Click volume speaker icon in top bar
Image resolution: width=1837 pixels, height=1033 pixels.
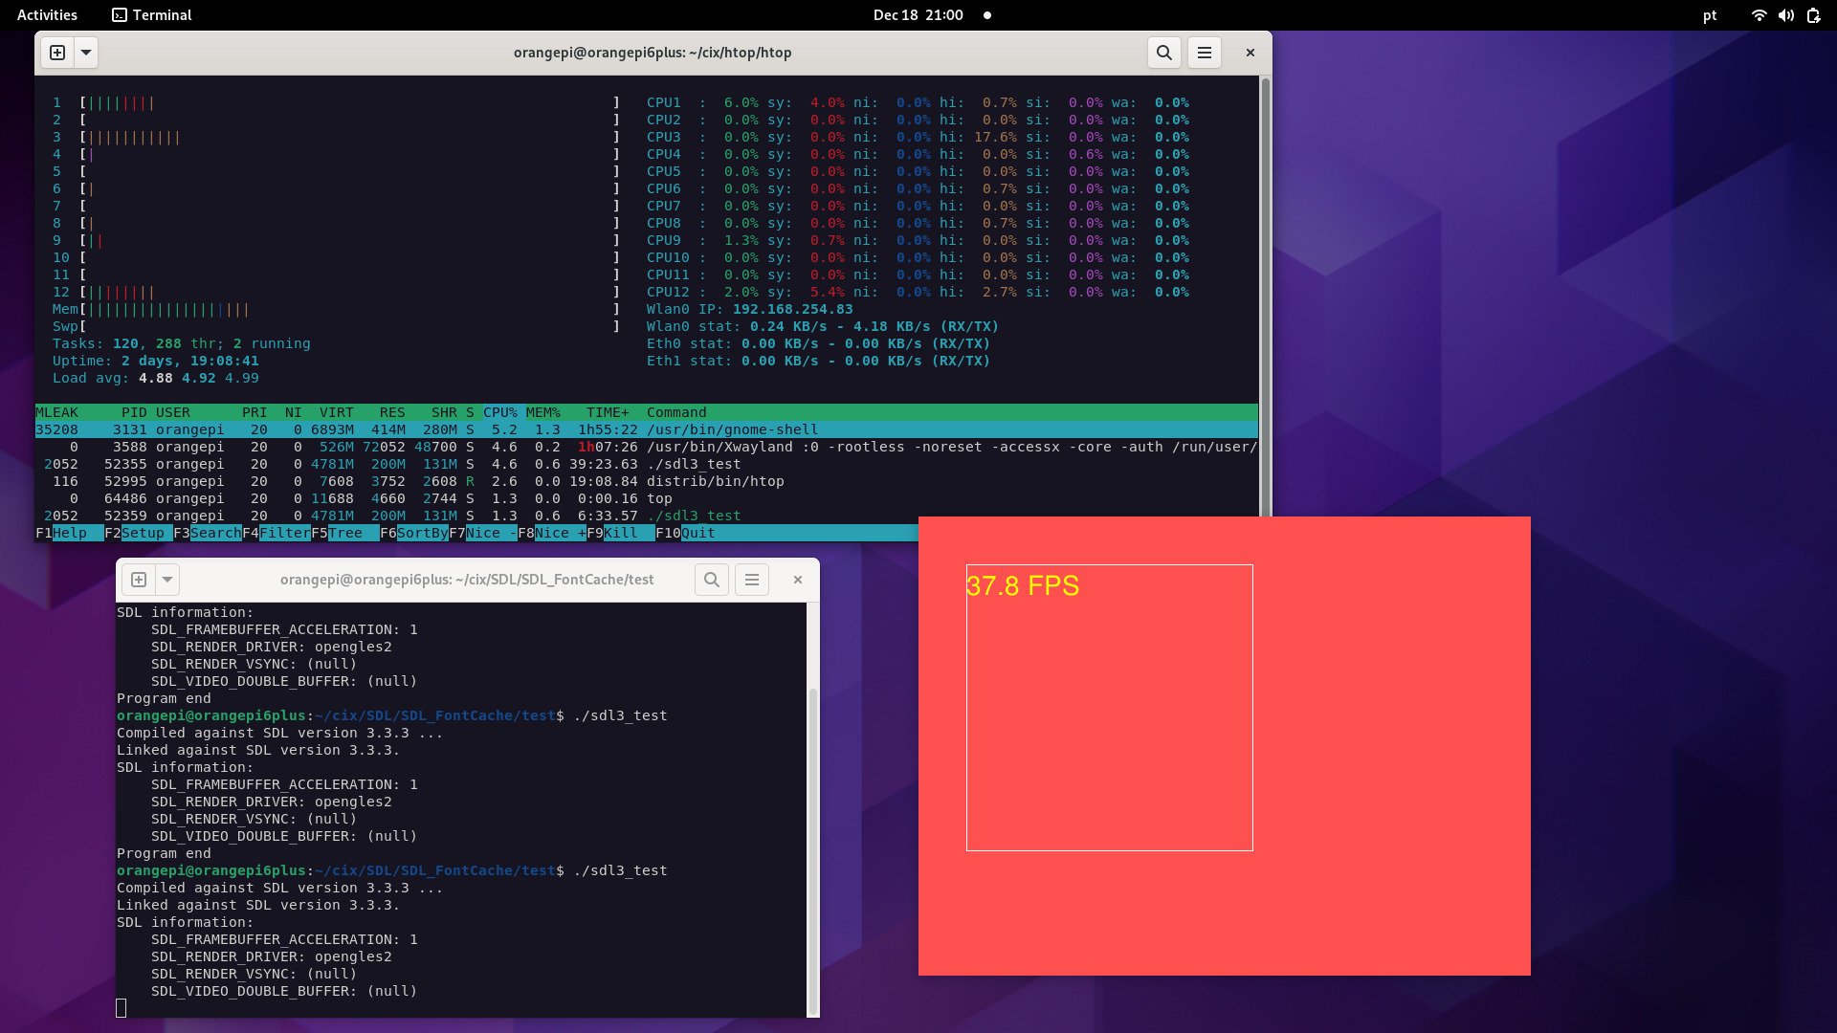point(1785,15)
